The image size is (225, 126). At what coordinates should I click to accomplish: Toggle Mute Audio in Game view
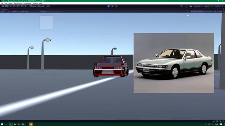tap(208, 12)
